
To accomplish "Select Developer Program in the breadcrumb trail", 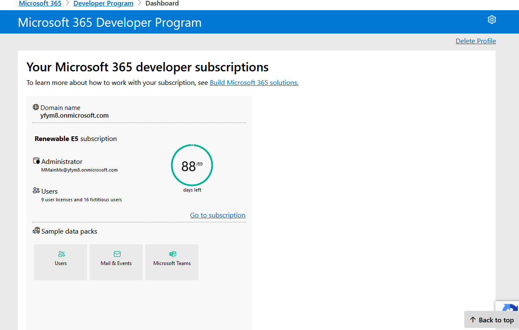I will pos(103,3).
